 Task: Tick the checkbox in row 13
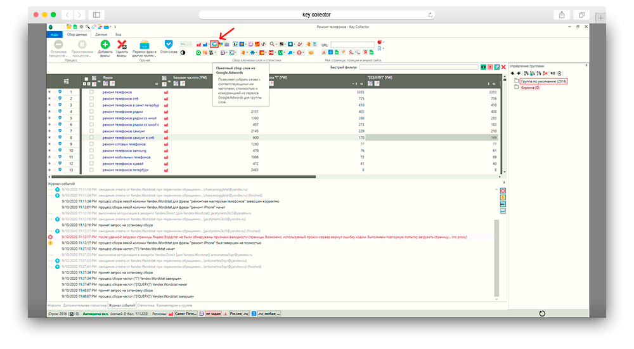pyautogui.click(x=91, y=169)
